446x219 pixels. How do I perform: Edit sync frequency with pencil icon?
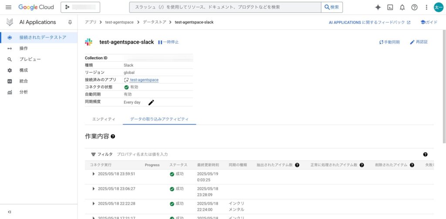pos(151,102)
